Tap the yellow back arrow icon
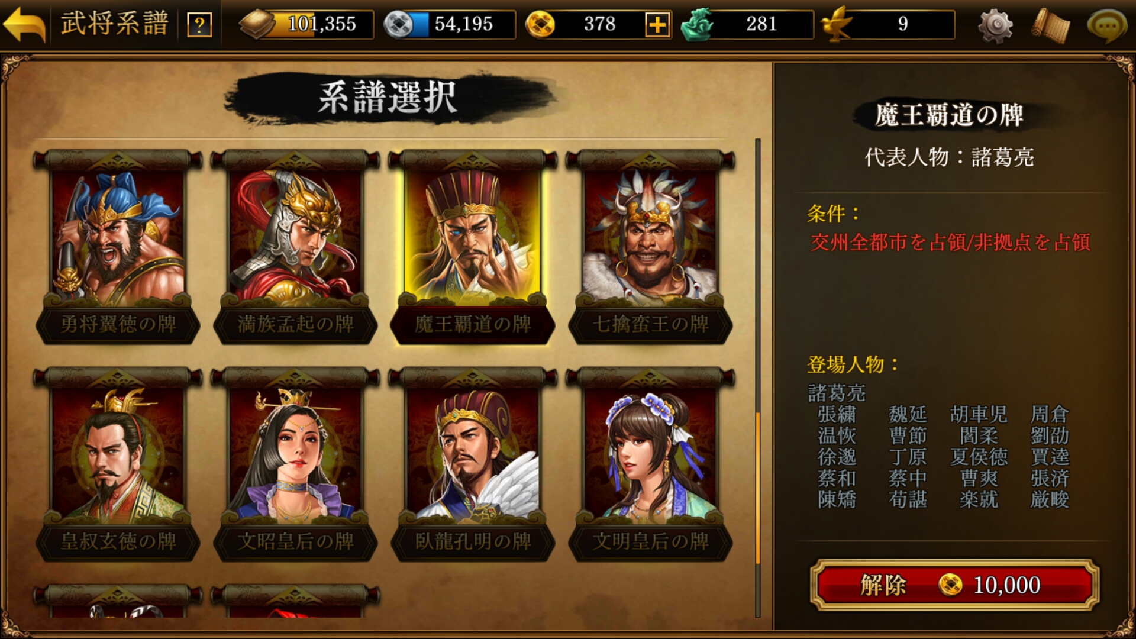Screen dimensions: 1136x639 click(24, 24)
